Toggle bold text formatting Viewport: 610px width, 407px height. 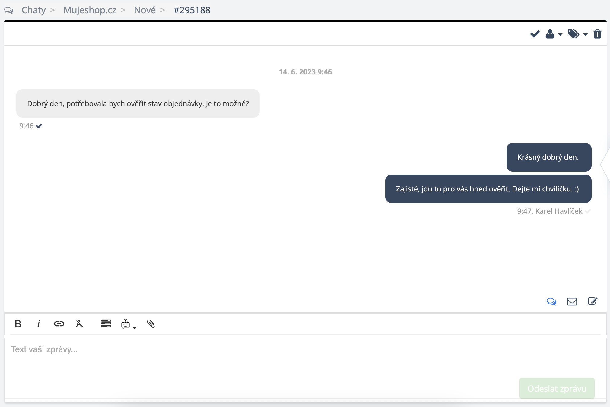pyautogui.click(x=18, y=324)
